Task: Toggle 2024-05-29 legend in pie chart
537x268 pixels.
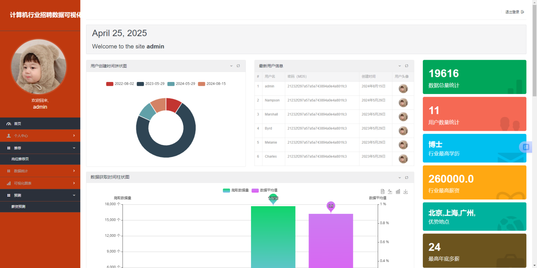Action: coord(181,84)
